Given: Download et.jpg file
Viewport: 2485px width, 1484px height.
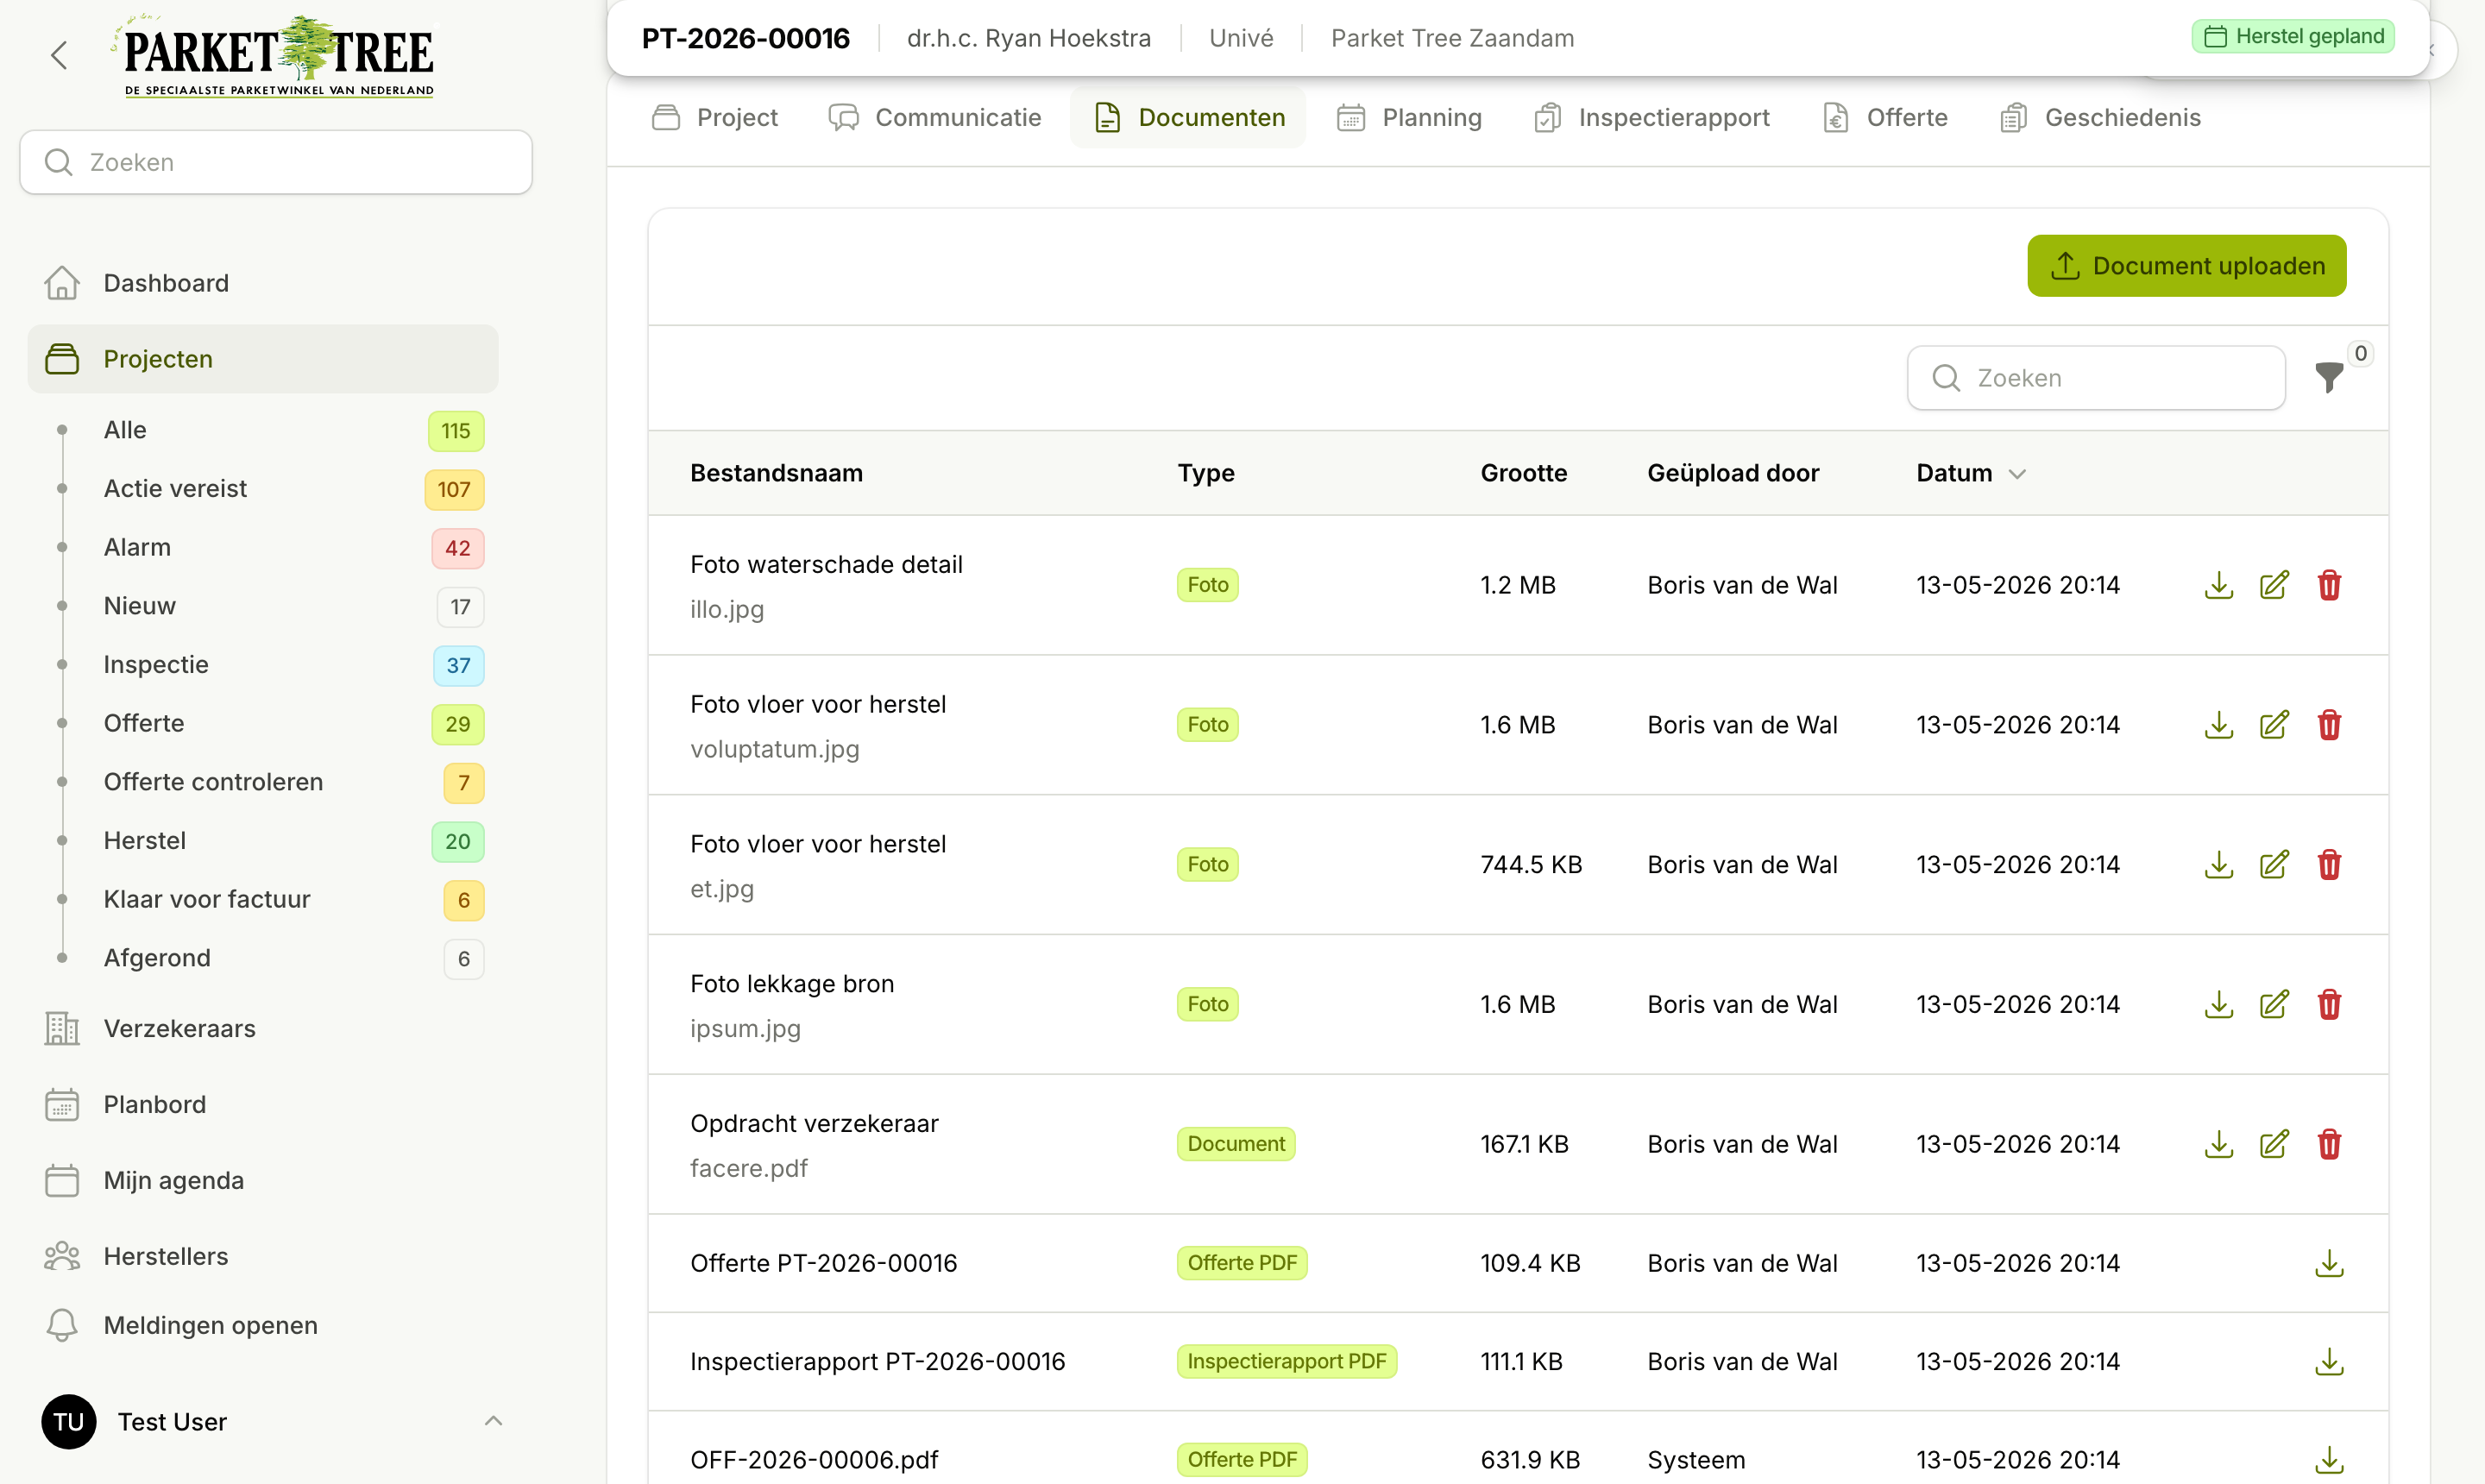Looking at the screenshot, I should [x=2218, y=865].
